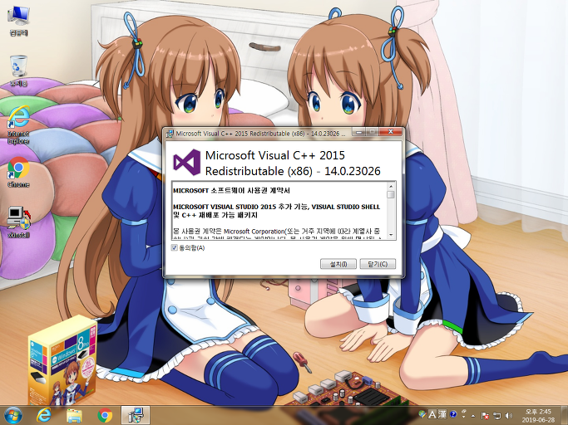Click the 'MICROSOFT 소프트웨어 사용권 계약서' heading
568x425 pixels.
(x=231, y=191)
